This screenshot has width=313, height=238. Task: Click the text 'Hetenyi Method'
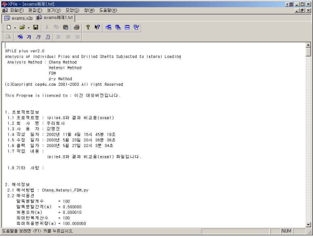(x=65, y=67)
